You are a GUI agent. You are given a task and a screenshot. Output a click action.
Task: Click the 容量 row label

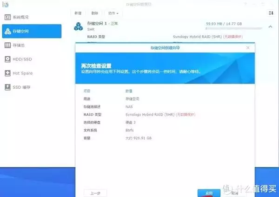87,138
